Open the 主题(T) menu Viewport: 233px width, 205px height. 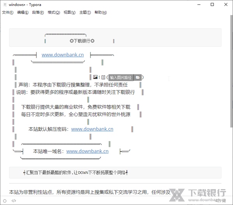(x=85, y=12)
